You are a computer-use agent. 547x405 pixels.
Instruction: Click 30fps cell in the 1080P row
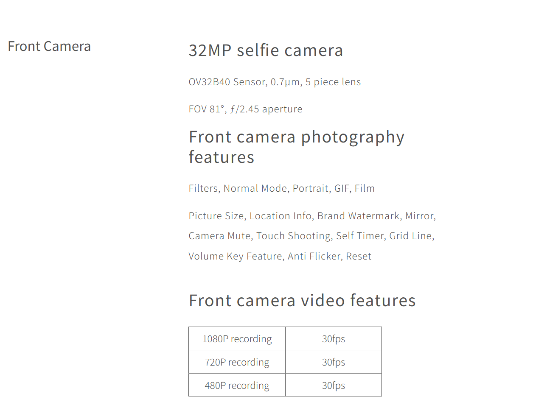[x=334, y=338]
